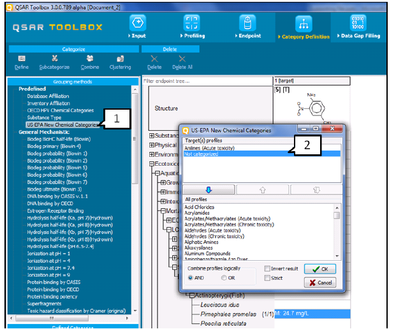Collapse the Aquatic node
This screenshot has height=329, width=396.
158,173
